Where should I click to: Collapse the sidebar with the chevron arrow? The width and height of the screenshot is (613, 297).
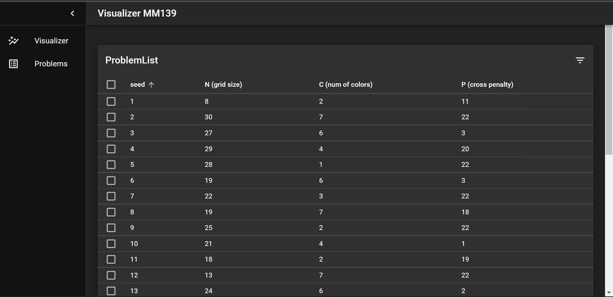(72, 13)
